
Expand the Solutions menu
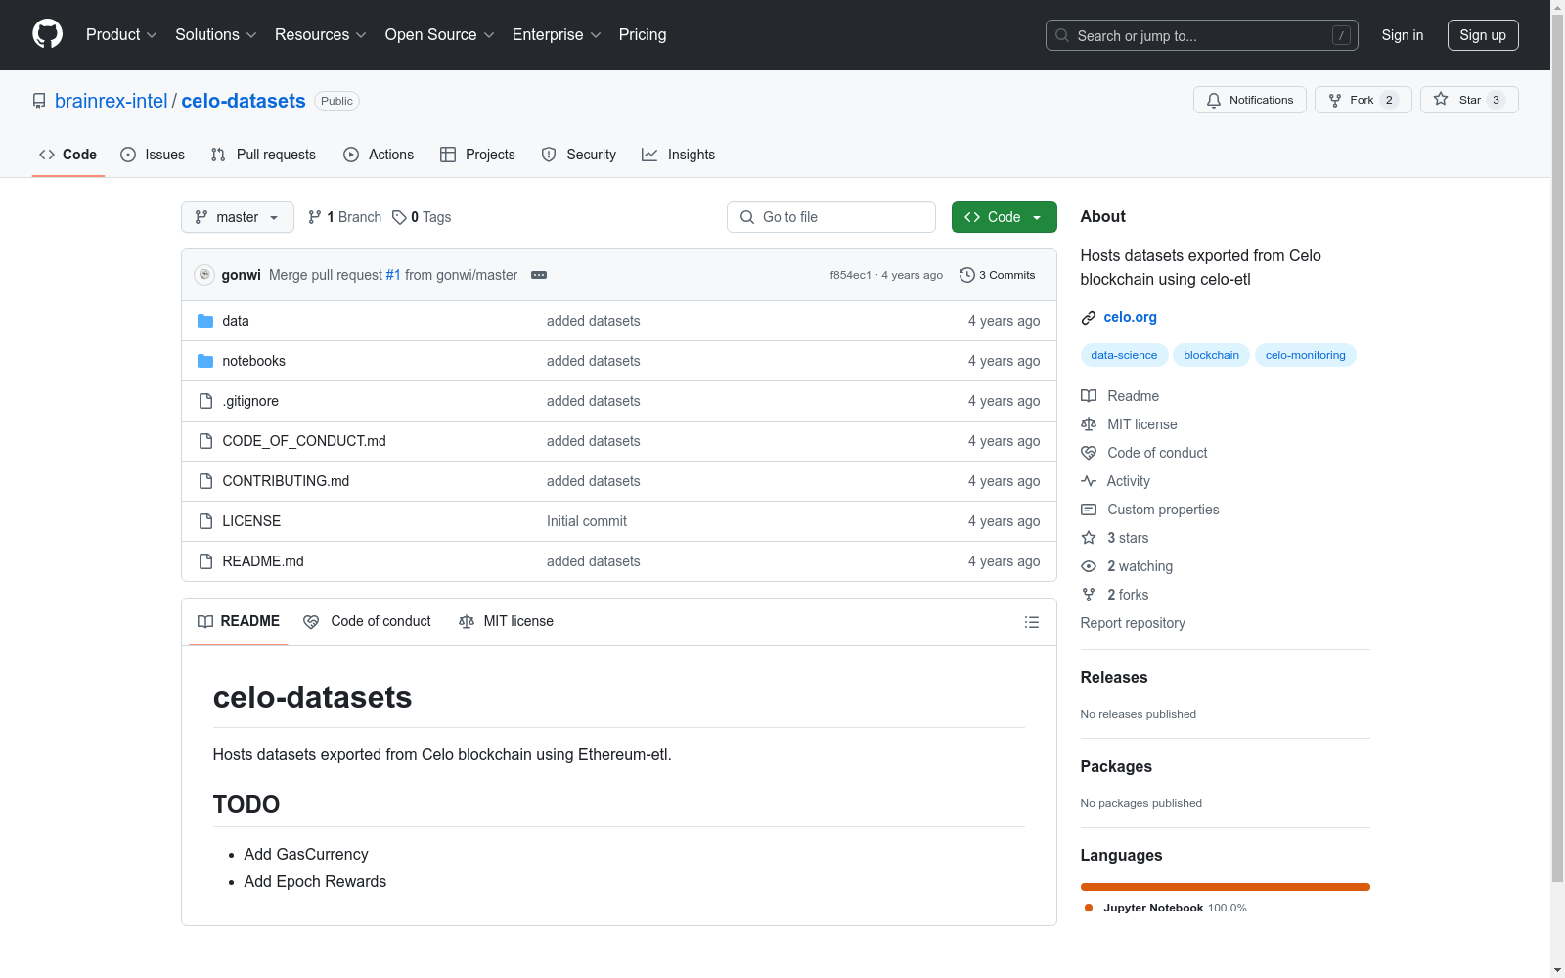point(216,35)
